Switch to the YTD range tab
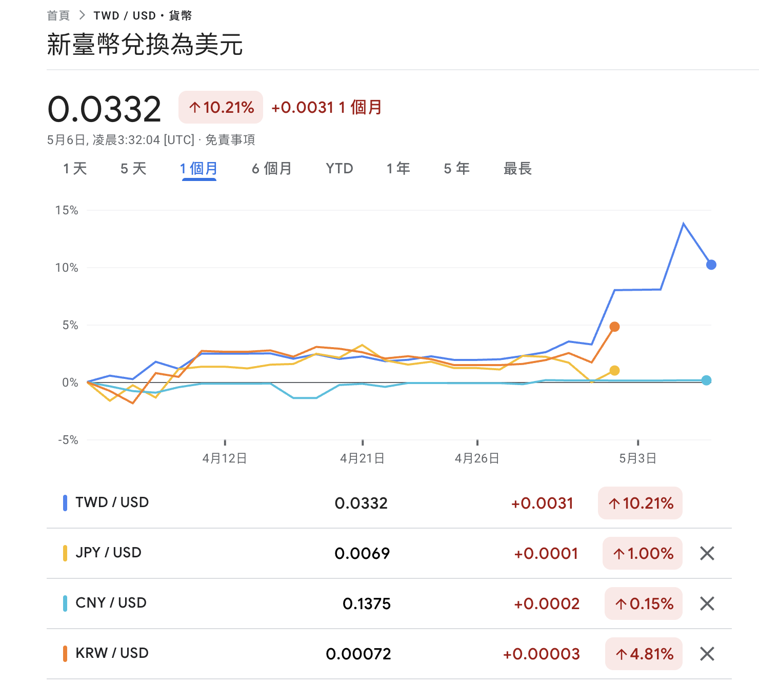 click(x=339, y=168)
